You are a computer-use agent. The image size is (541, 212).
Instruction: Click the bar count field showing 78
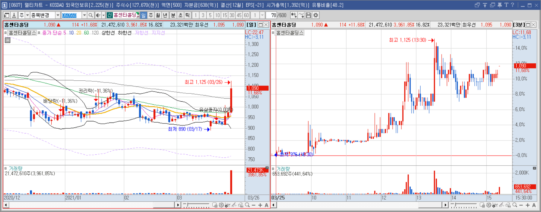pos(271,15)
